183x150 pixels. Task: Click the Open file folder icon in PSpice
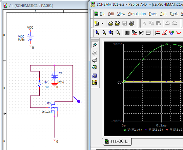[x=110, y=23]
